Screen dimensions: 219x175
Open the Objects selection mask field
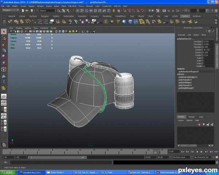[x=47, y=11]
